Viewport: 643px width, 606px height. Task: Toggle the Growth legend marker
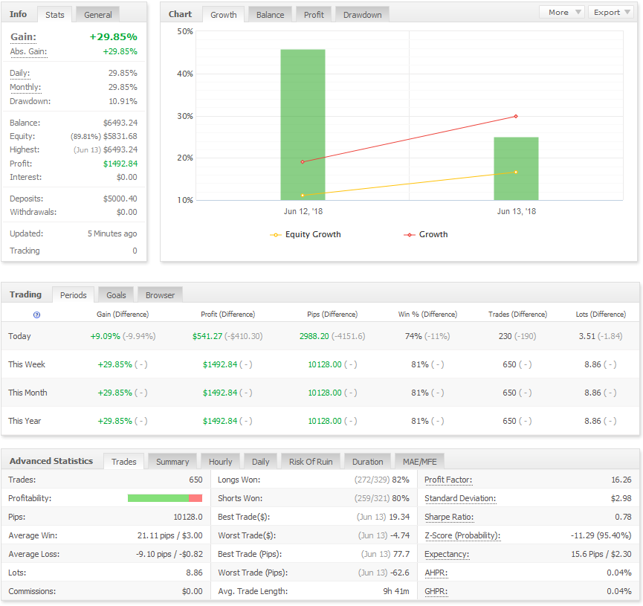(x=409, y=235)
